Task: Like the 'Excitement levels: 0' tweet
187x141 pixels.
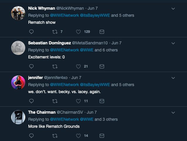Action: point(78,66)
